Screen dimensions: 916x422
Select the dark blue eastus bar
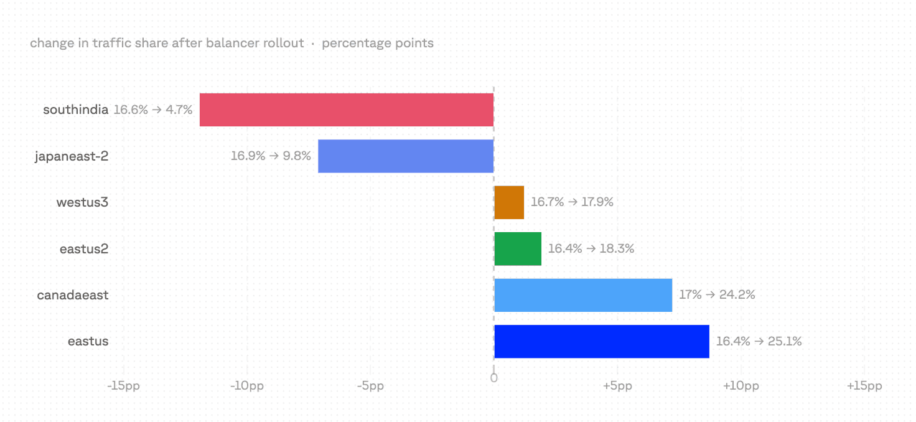[x=602, y=341]
